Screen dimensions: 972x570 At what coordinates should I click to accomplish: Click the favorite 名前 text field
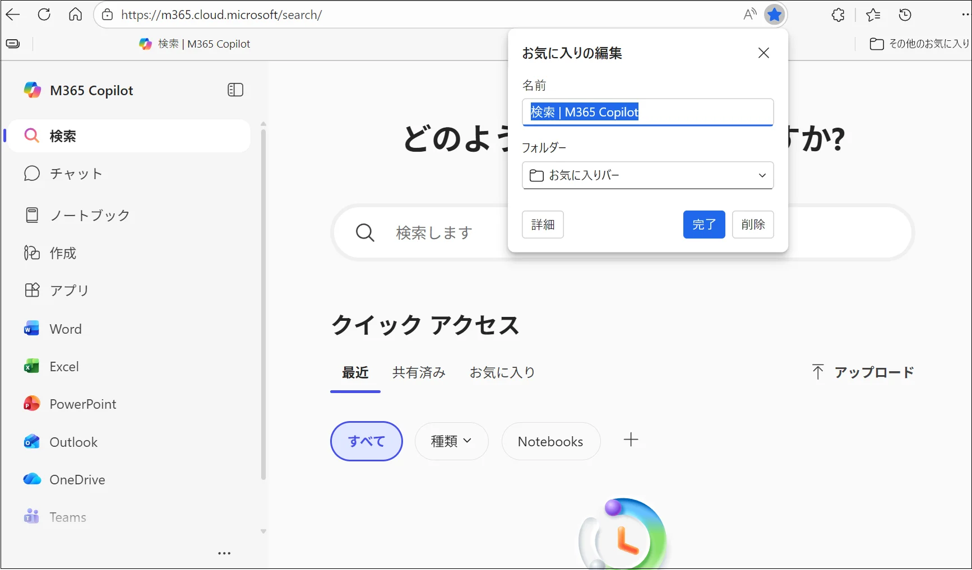(647, 113)
